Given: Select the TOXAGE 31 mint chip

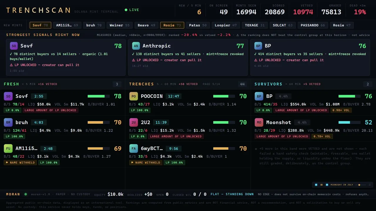Looking at the screenshot, I should (255, 25).
